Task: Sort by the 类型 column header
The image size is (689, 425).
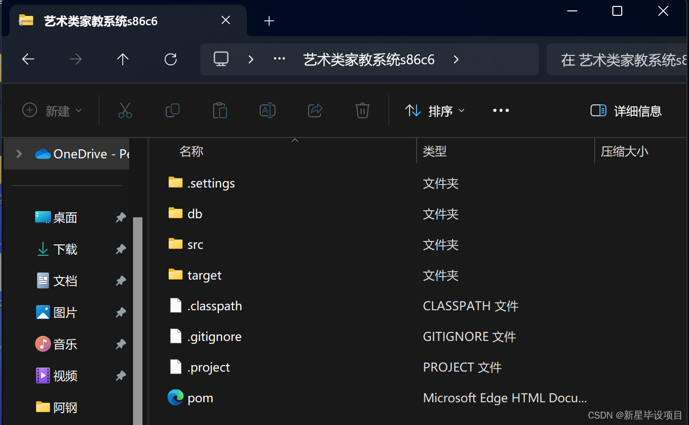Action: pyautogui.click(x=435, y=151)
